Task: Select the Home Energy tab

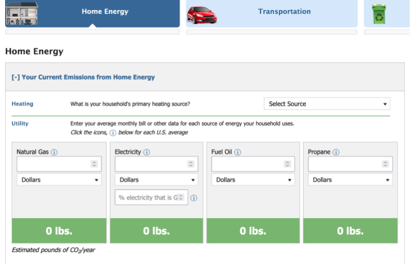Action: point(92,13)
